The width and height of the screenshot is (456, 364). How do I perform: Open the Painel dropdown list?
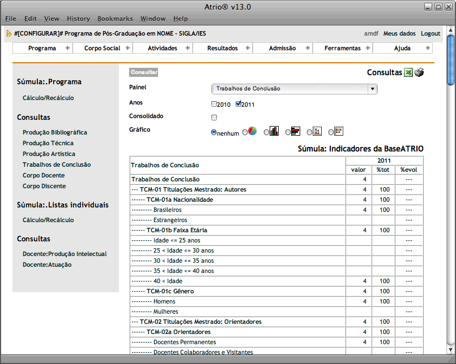pyautogui.click(x=372, y=89)
